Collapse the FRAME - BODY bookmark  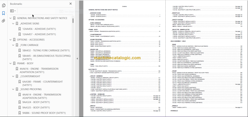pyautogui.click(x=10, y=63)
